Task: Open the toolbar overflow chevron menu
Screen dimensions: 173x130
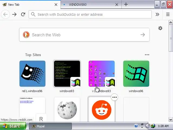Action: (157, 14)
